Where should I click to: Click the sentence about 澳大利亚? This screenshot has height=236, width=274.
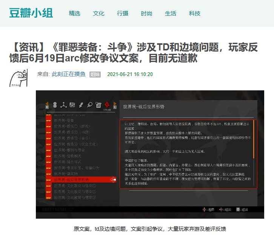165,151
